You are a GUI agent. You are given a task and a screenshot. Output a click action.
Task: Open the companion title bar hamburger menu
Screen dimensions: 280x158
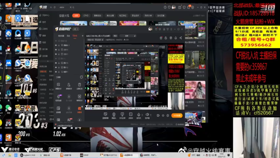[x=171, y=29]
